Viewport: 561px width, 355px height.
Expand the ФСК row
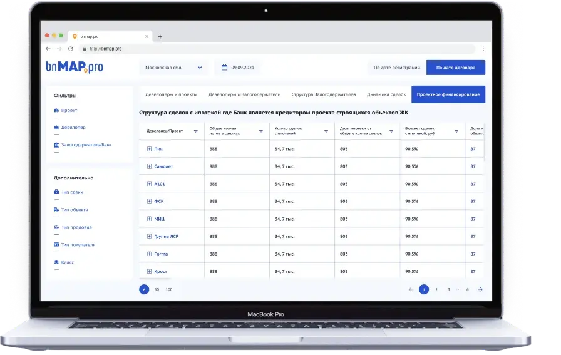click(x=149, y=201)
